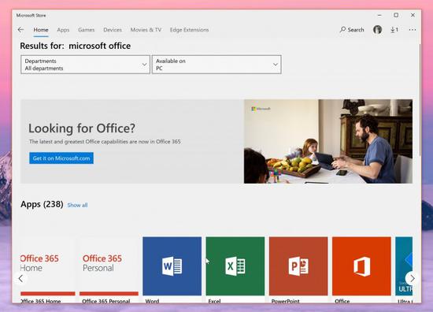Image resolution: width=433 pixels, height=312 pixels.
Task: Click Get it on Microsoft.com button
Action: [x=61, y=158]
